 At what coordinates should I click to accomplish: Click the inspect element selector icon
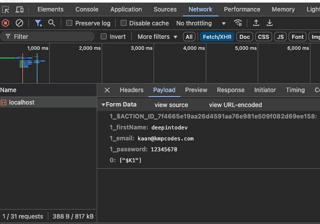pos(6,9)
